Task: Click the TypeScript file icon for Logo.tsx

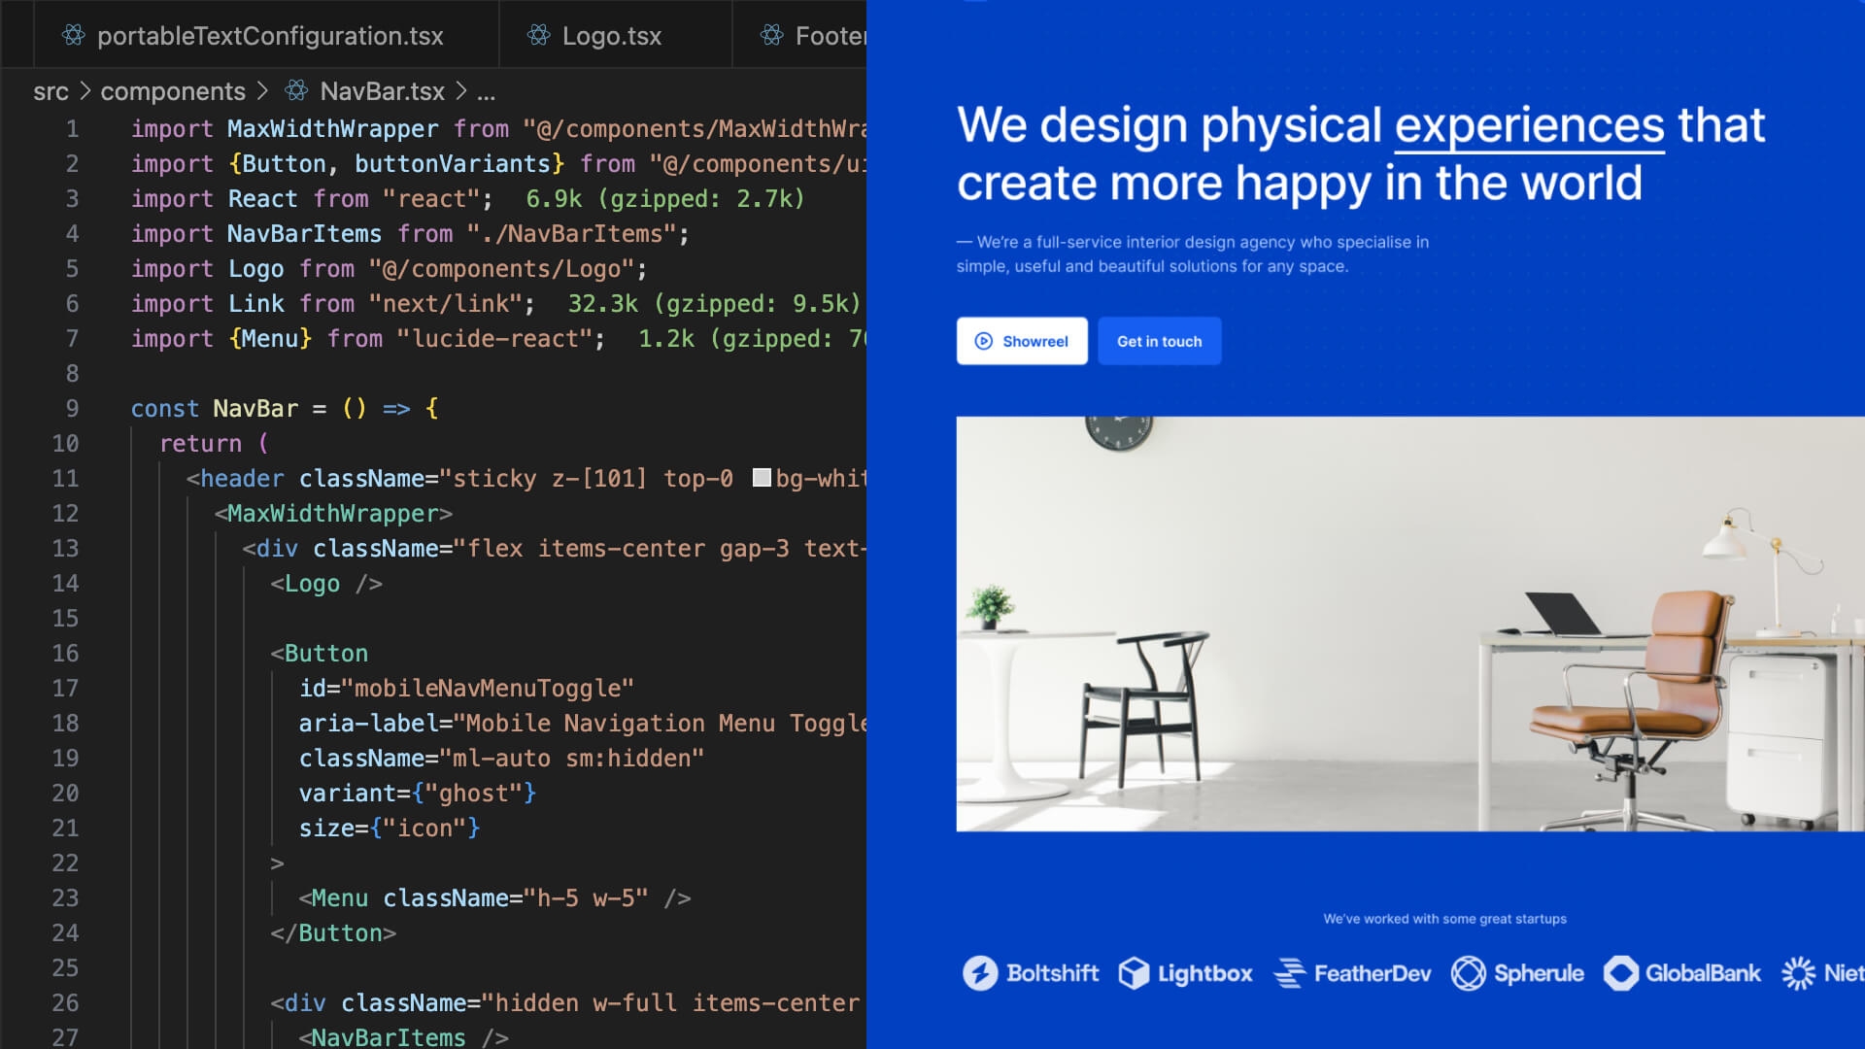Action: click(538, 35)
